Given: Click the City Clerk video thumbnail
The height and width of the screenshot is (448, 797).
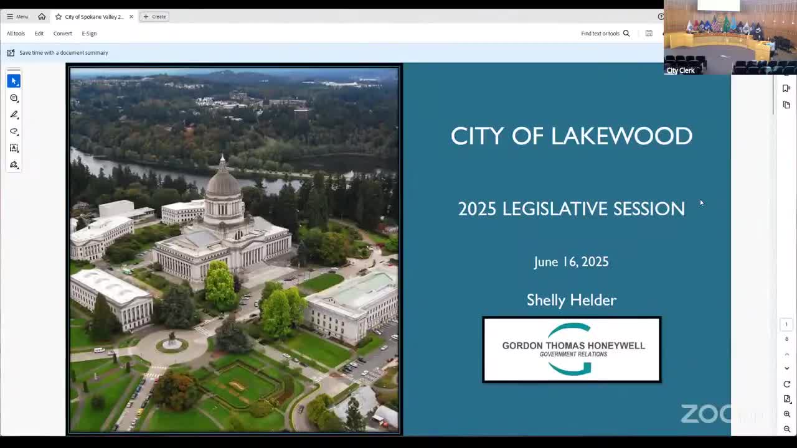Looking at the screenshot, I should (730, 37).
